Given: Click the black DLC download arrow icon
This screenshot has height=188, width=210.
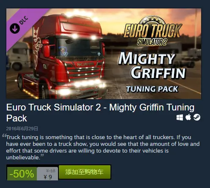Looking at the screenshot, I should pos(15,29).
